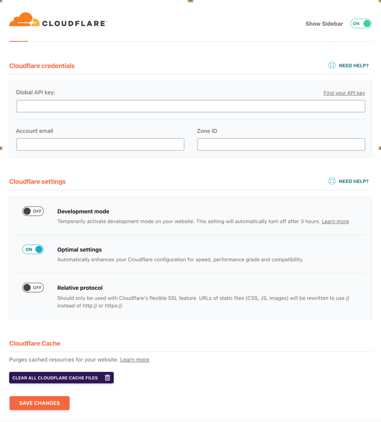
Task: Click NEED HELP? next to Cloudflare settings
Action: (354, 181)
